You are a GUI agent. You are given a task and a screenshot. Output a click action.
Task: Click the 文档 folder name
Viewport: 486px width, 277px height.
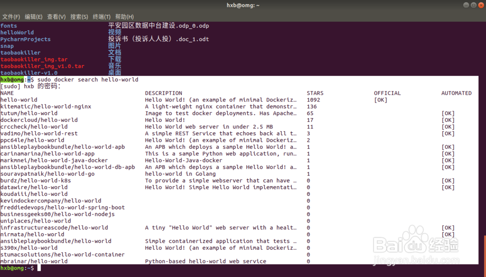(115, 52)
